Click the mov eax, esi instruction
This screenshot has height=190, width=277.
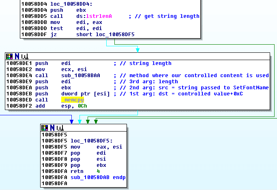[82, 147]
